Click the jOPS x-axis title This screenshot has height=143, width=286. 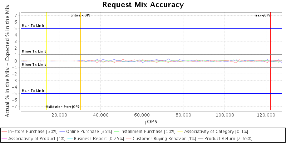click(151, 122)
